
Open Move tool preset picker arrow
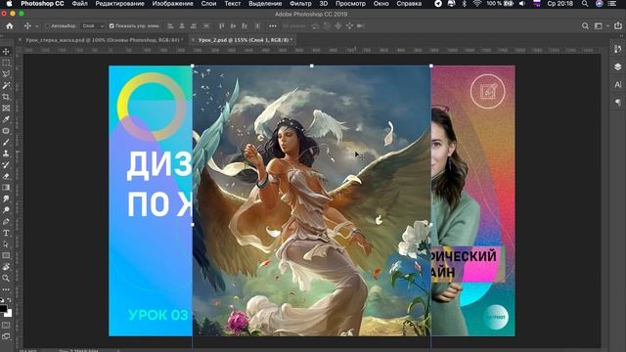tap(37, 26)
